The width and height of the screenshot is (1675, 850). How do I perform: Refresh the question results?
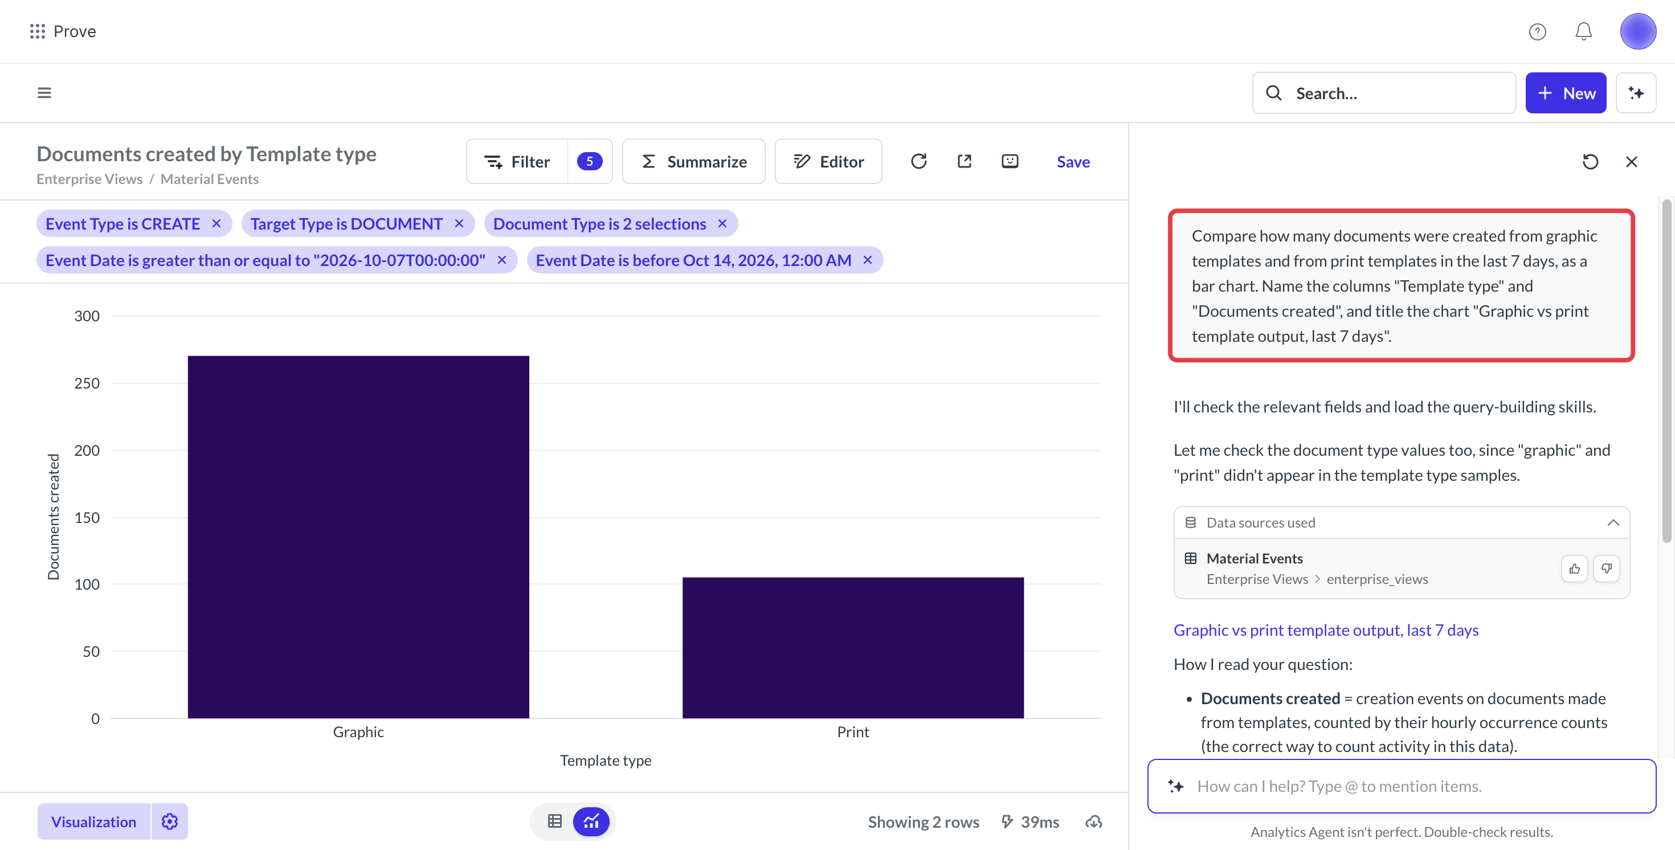tap(918, 161)
